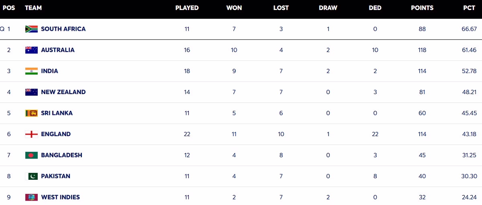
Task: Click the WON column header
Action: click(234, 8)
